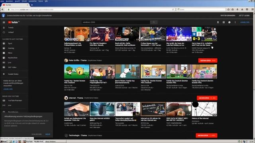Open the Chronik menu

pyautogui.click(x=24, y=1)
